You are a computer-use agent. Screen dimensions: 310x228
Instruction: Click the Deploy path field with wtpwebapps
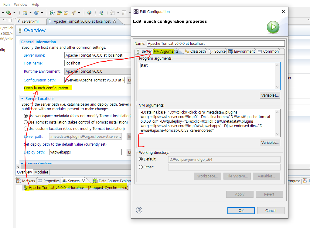click(x=85, y=152)
